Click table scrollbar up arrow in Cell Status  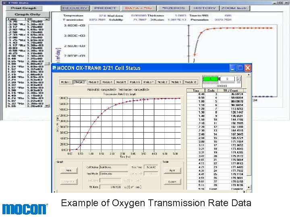[x=249, y=75]
